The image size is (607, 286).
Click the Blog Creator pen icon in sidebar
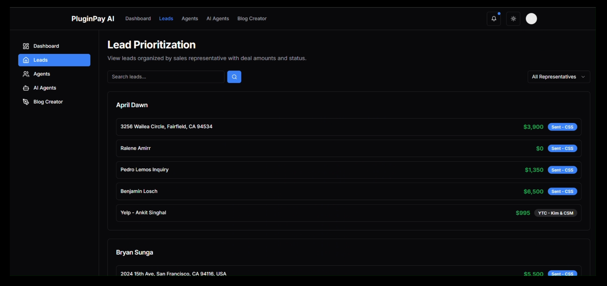(x=26, y=102)
